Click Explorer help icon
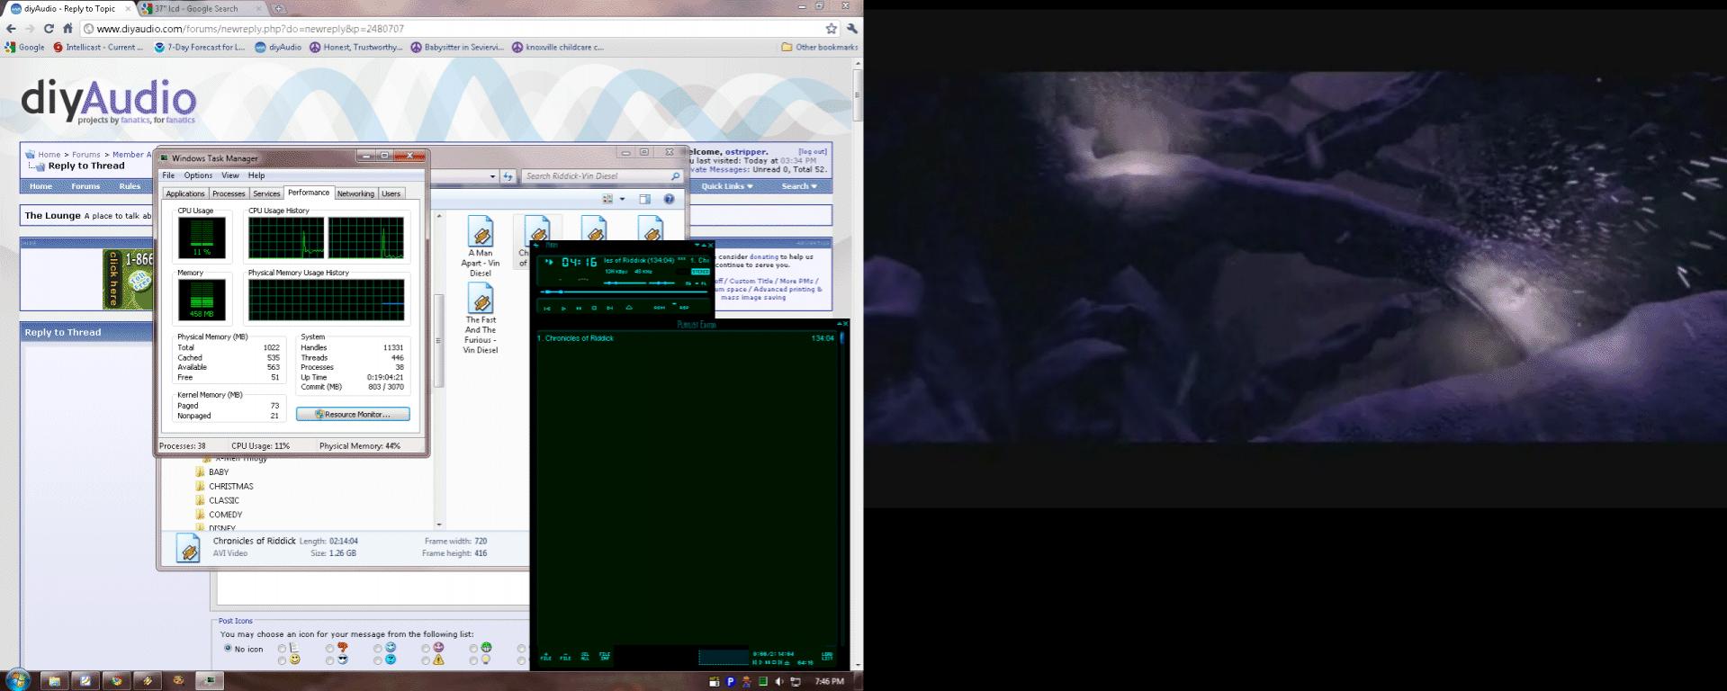1727x691 pixels. [x=669, y=199]
